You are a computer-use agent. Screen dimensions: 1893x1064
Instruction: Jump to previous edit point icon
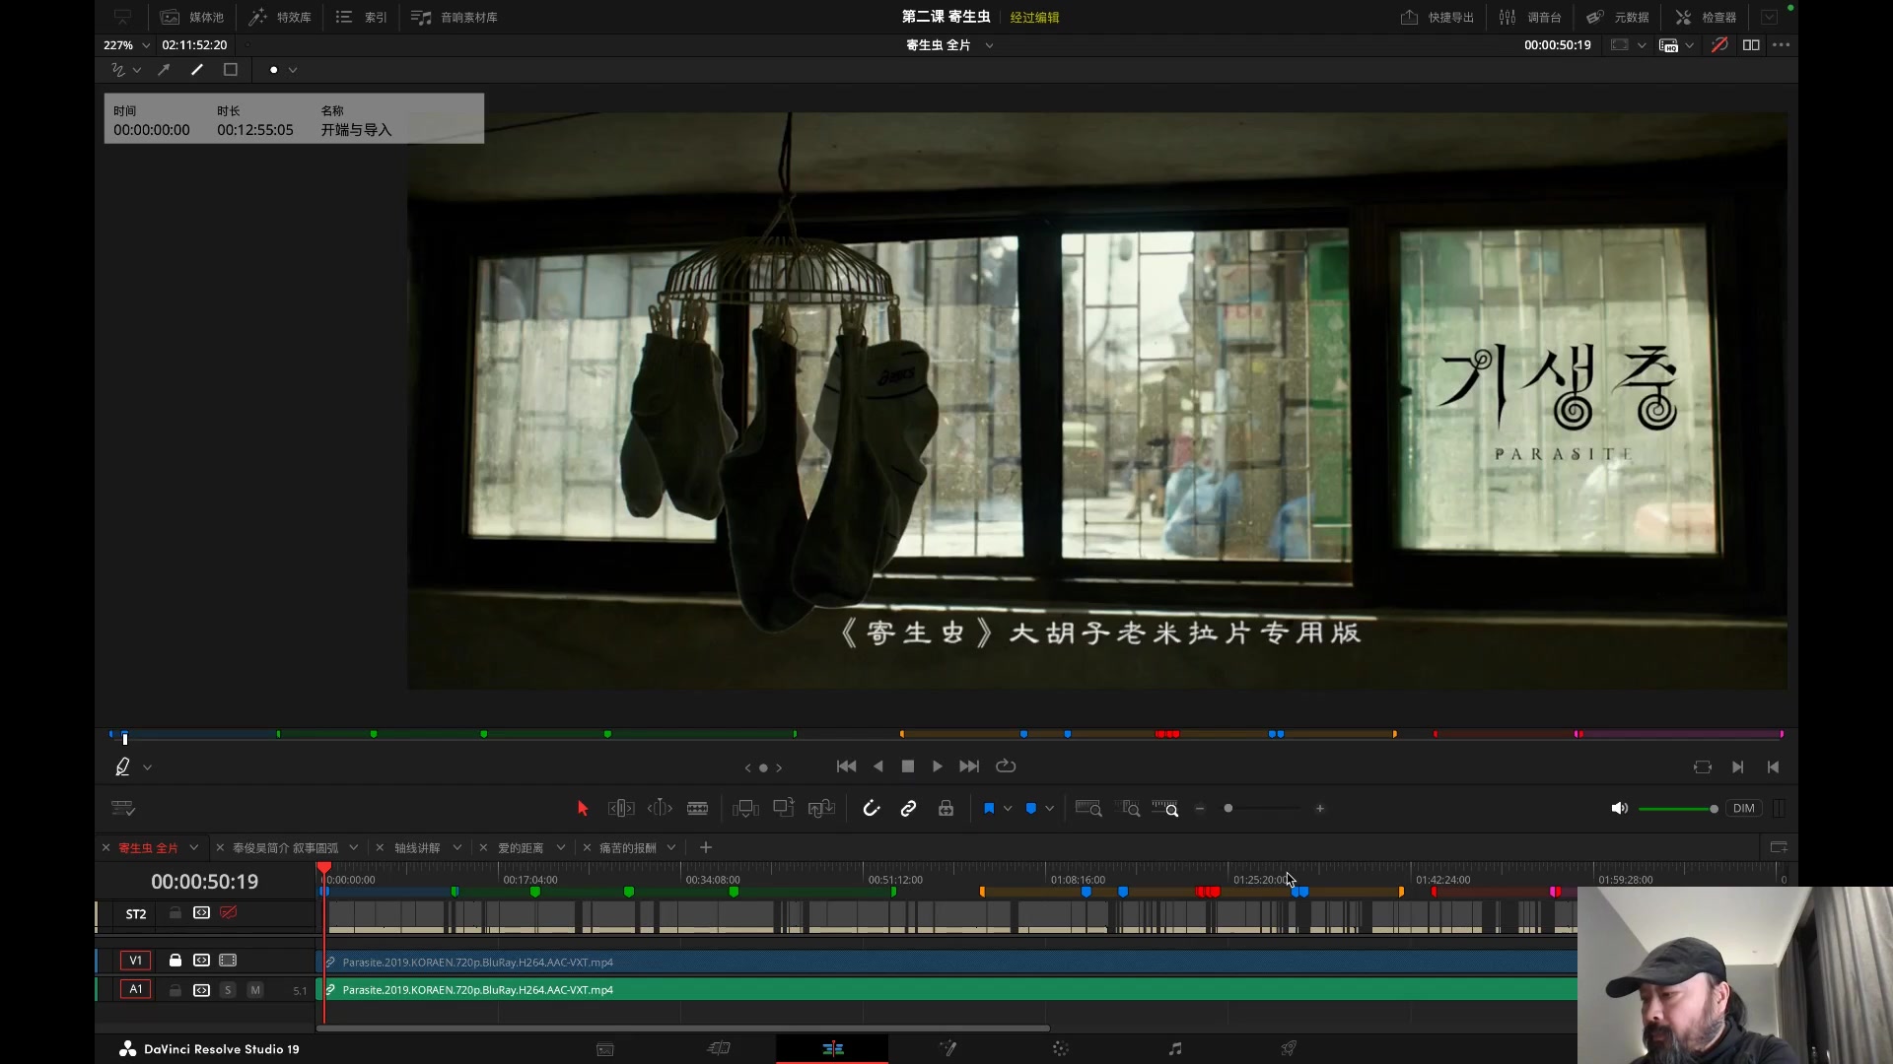point(1773,767)
